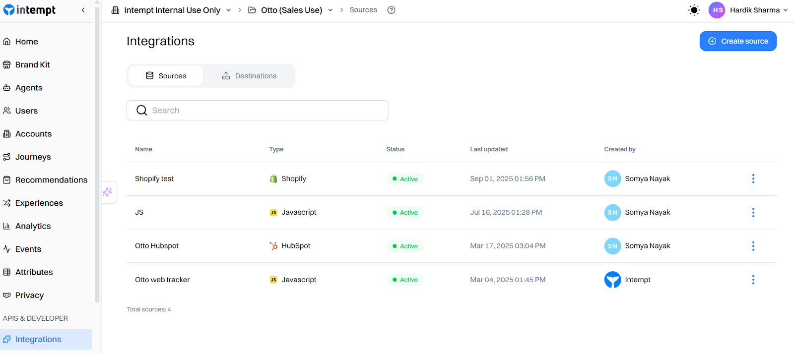Screen dimensions: 794x353
Task: Click the Intempt logo in sidebar header
Action: coord(29,10)
